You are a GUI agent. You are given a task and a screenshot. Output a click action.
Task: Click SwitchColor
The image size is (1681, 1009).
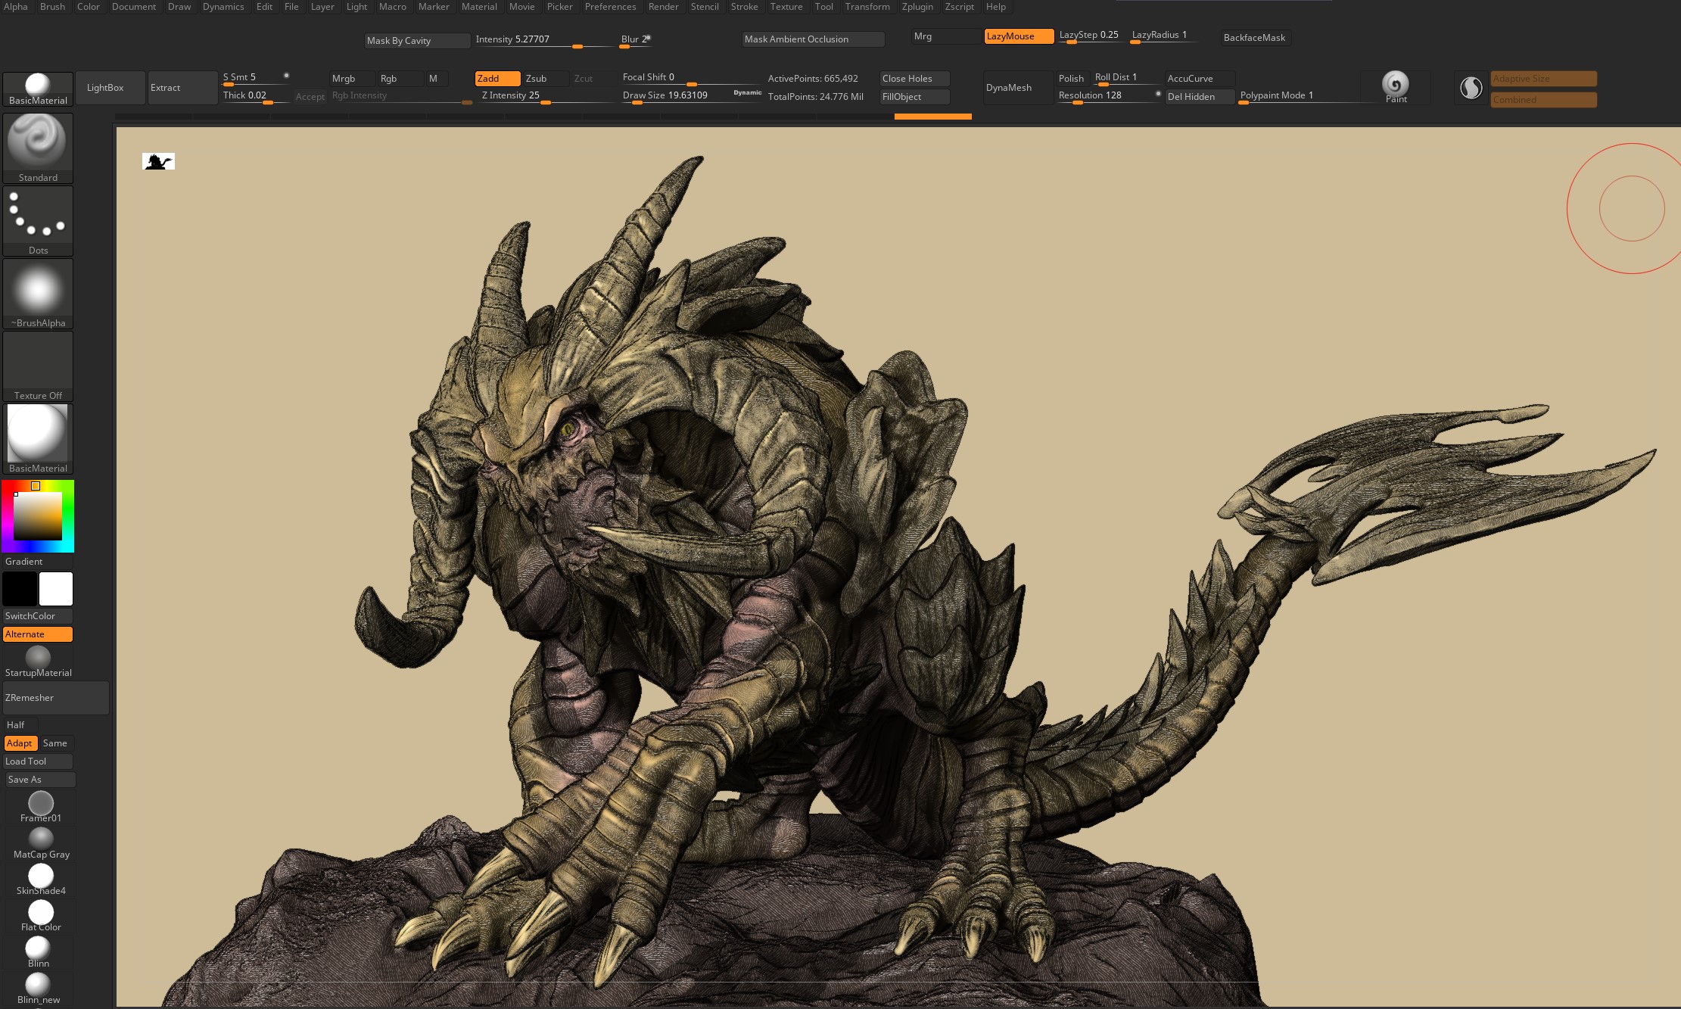(38, 616)
